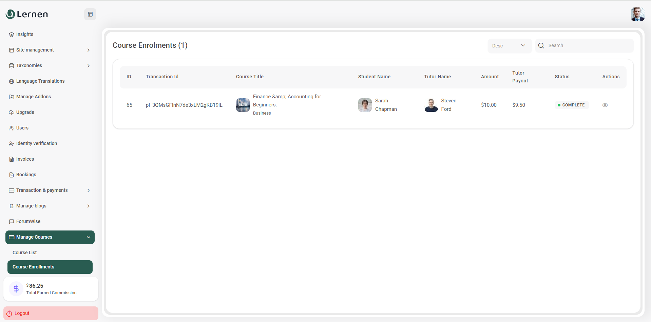Expand the Site management menu

[50, 50]
